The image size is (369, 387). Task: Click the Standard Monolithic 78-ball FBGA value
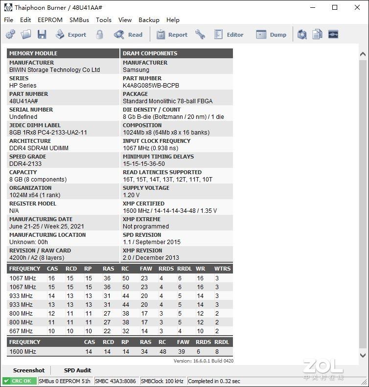[x=167, y=101]
